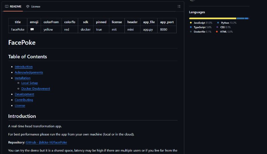Click the scales icon beside License

28,6
